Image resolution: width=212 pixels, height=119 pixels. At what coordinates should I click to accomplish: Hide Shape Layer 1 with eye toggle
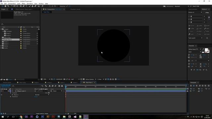[x=1, y=91]
